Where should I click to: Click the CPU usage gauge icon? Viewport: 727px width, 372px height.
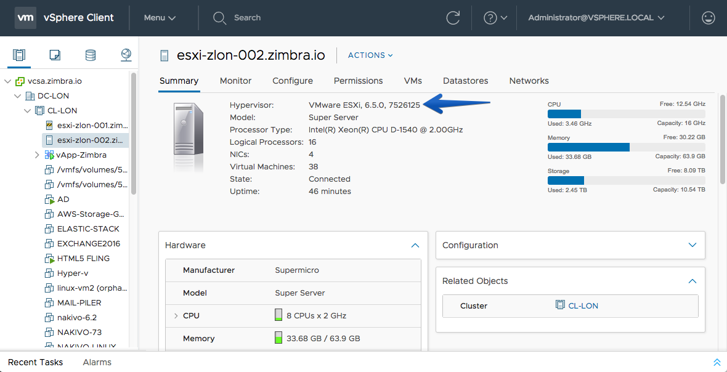[278, 315]
